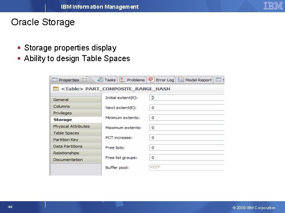Click the Free list groups input field
Screen dimensions: 285x213
tap(187, 157)
